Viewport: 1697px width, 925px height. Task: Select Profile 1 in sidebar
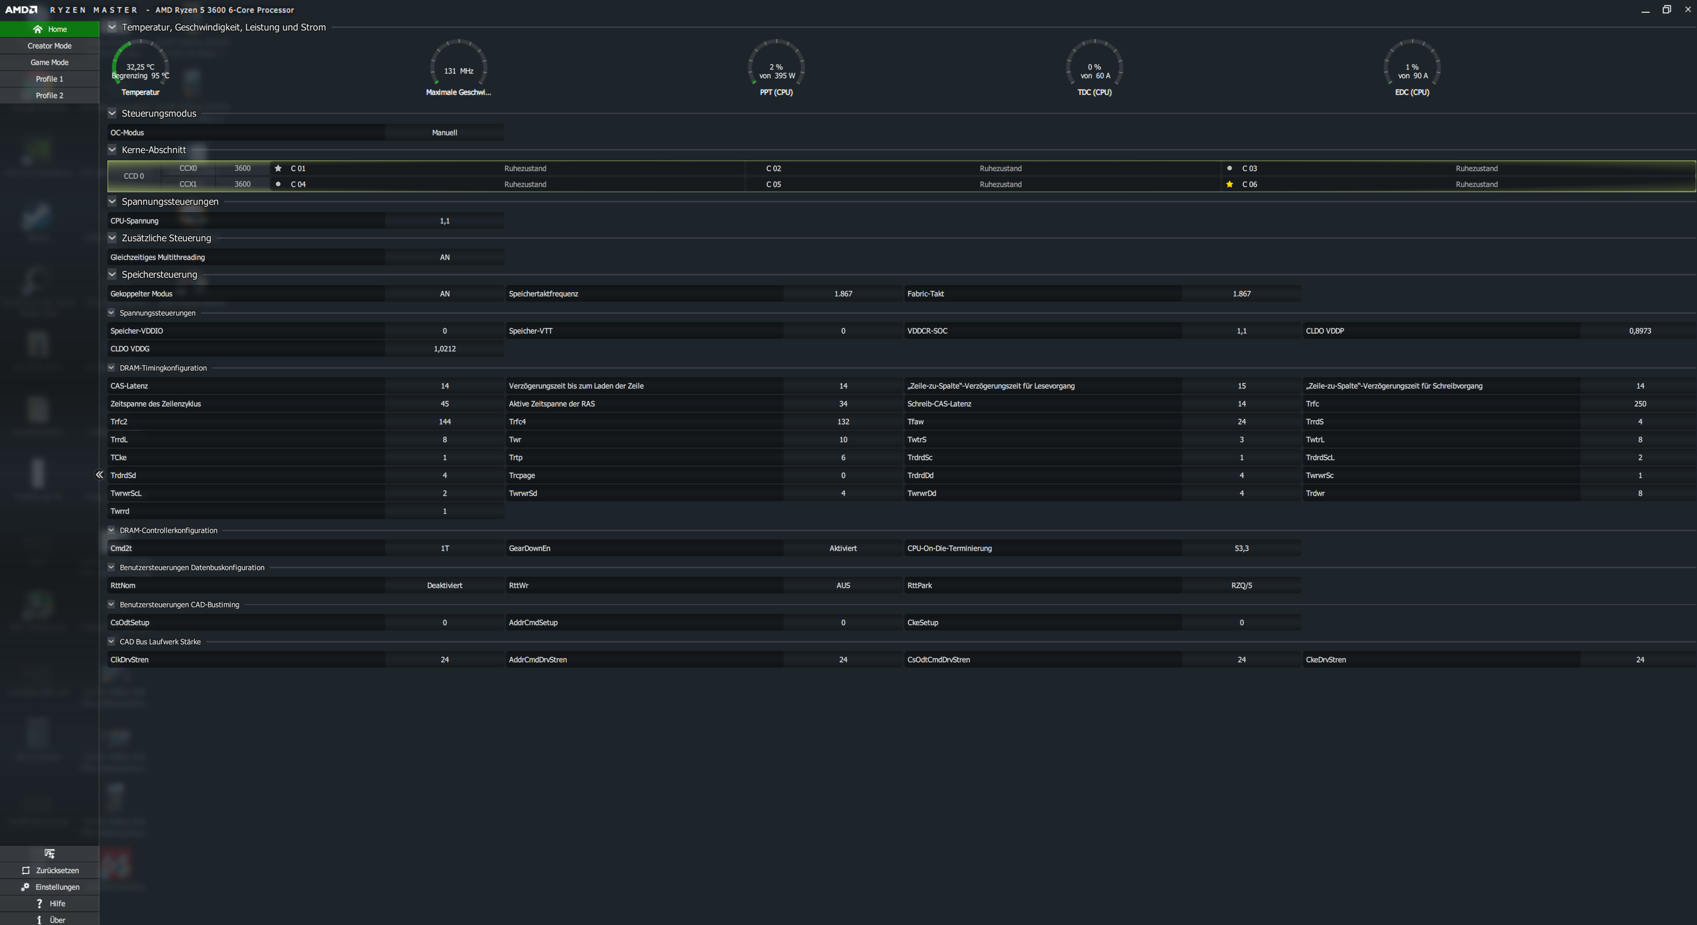click(50, 78)
